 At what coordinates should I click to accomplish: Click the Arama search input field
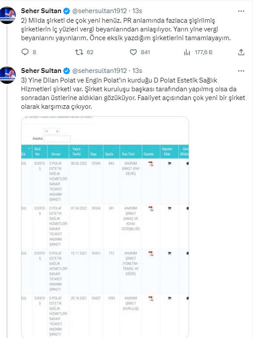tap(57, 139)
